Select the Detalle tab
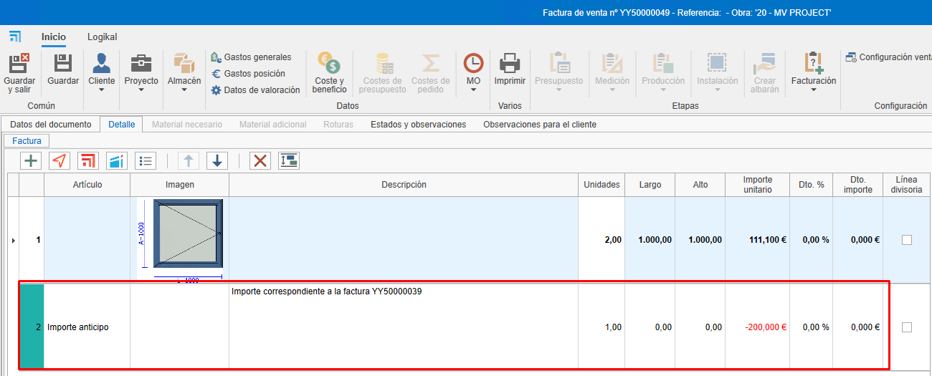The width and height of the screenshot is (932, 376). [121, 124]
